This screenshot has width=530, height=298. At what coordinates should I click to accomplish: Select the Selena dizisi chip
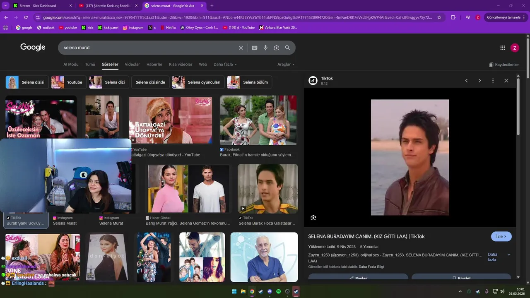[27, 82]
